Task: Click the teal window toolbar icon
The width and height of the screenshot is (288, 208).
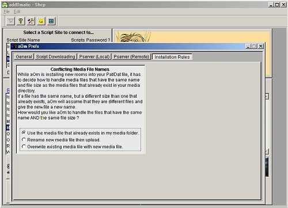Action: 51,21
